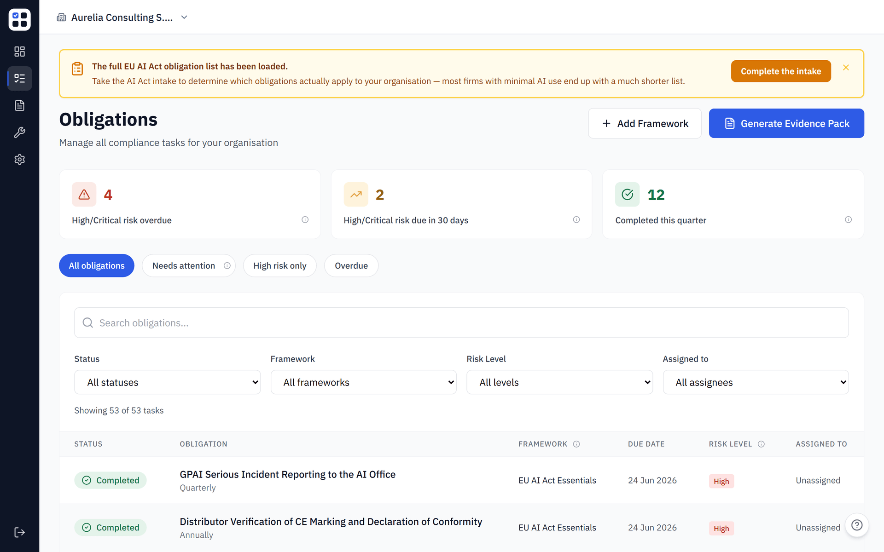
Task: Click the organisation building icon
Action: [x=61, y=17]
